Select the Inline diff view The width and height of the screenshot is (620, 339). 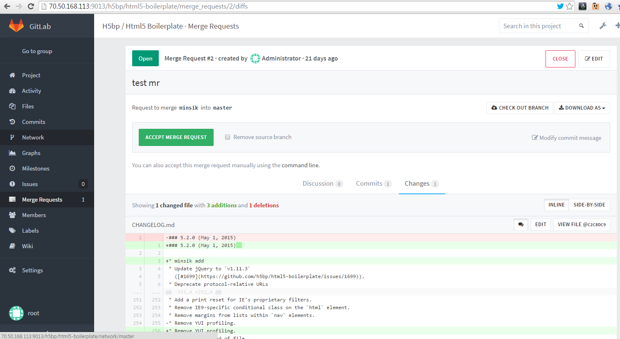(556, 205)
